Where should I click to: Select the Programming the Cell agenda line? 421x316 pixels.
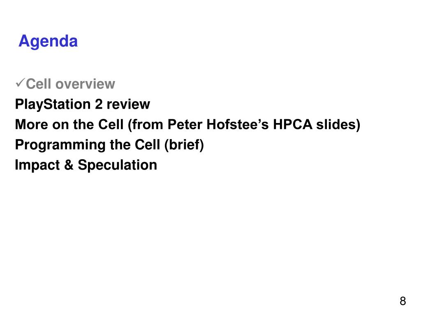click(109, 145)
